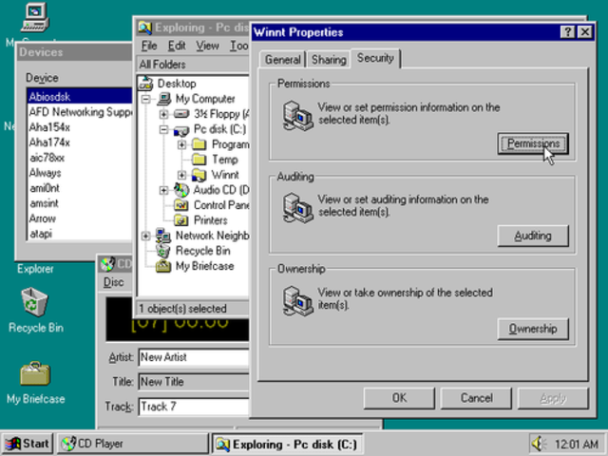Select the Printers folder icon
The width and height of the screenshot is (608, 456).
coord(181,220)
